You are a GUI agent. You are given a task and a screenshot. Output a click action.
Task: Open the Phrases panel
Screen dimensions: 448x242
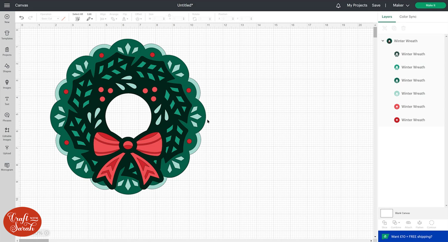(7, 117)
